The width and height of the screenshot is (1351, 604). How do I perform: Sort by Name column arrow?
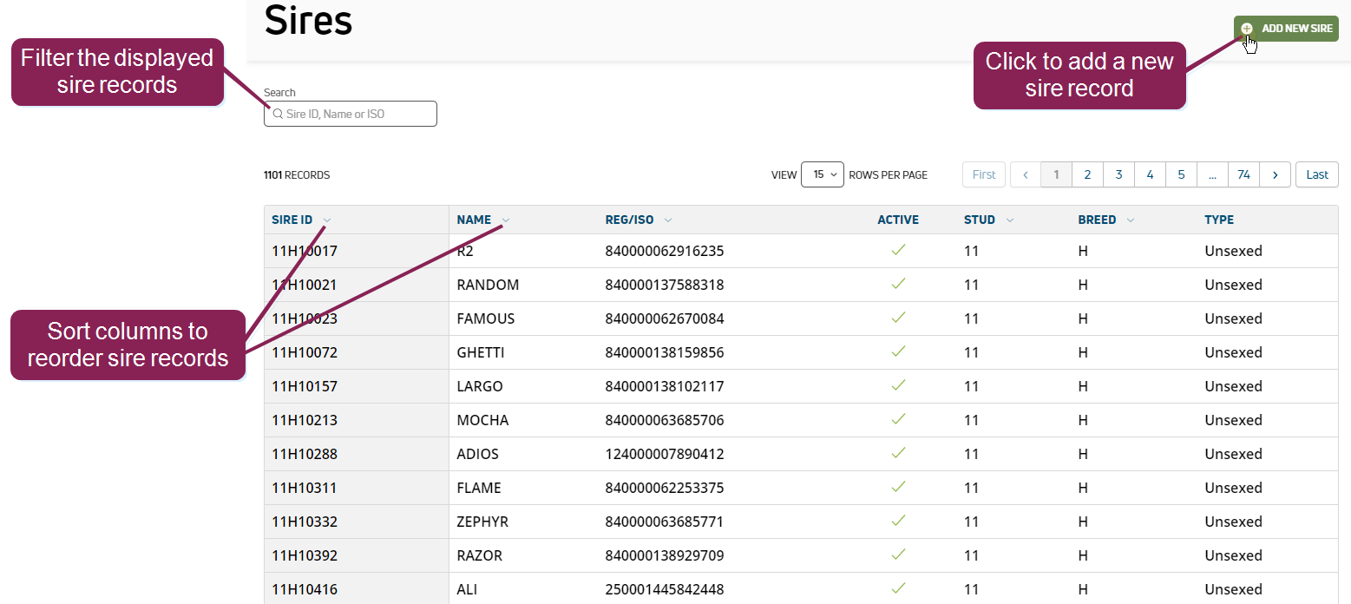coord(506,220)
